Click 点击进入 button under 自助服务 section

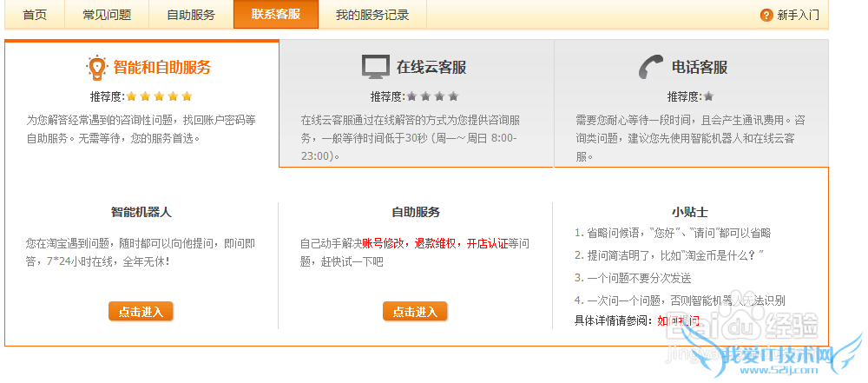point(415,312)
